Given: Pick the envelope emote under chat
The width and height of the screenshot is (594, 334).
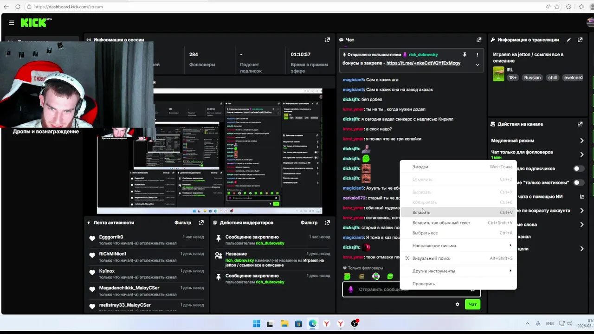Looking at the screenshot, I should (x=362, y=276).
